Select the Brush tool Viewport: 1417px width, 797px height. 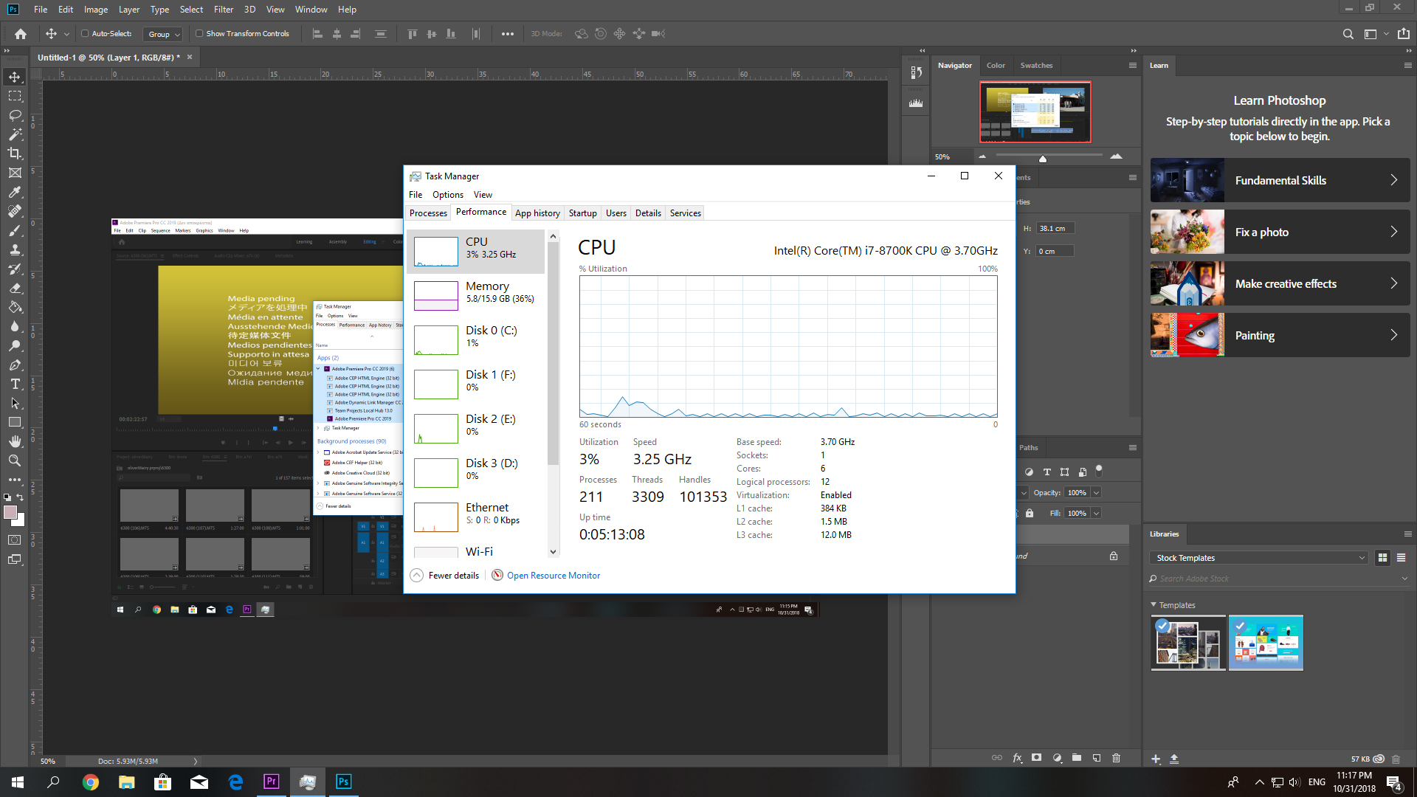click(x=15, y=230)
